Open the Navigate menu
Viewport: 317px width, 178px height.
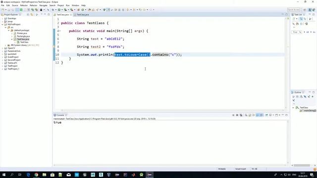point(43,5)
